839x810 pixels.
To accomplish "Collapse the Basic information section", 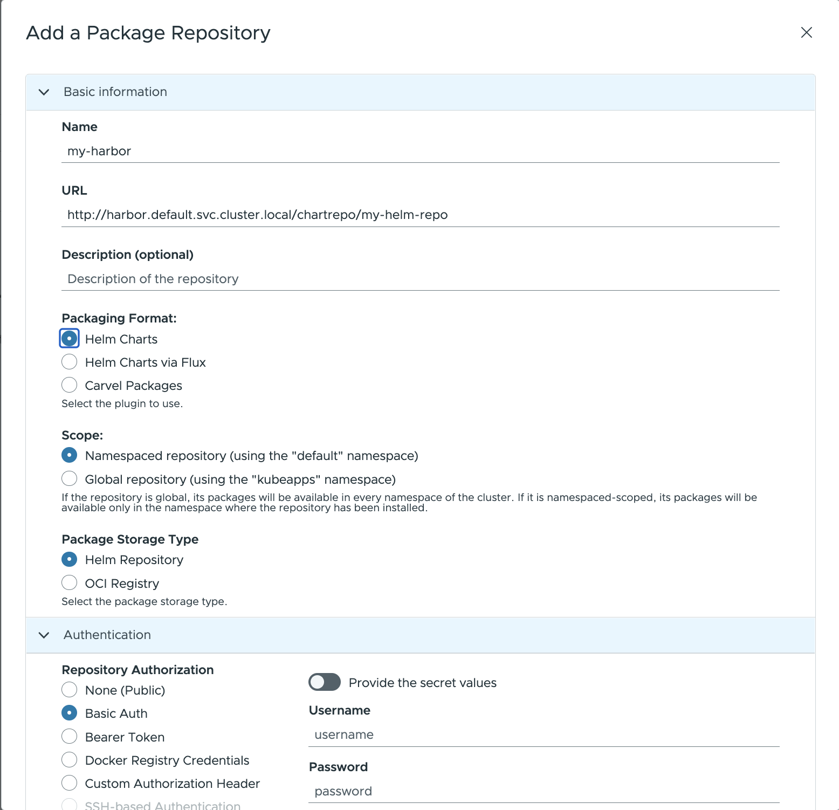I will (x=44, y=92).
